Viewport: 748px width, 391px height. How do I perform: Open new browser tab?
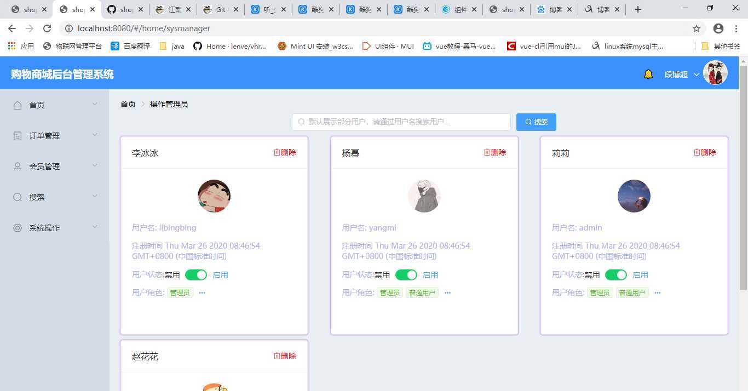point(638,9)
